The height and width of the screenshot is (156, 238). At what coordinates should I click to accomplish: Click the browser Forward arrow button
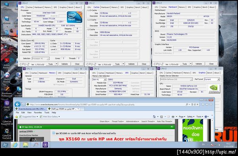(x=23, y=104)
